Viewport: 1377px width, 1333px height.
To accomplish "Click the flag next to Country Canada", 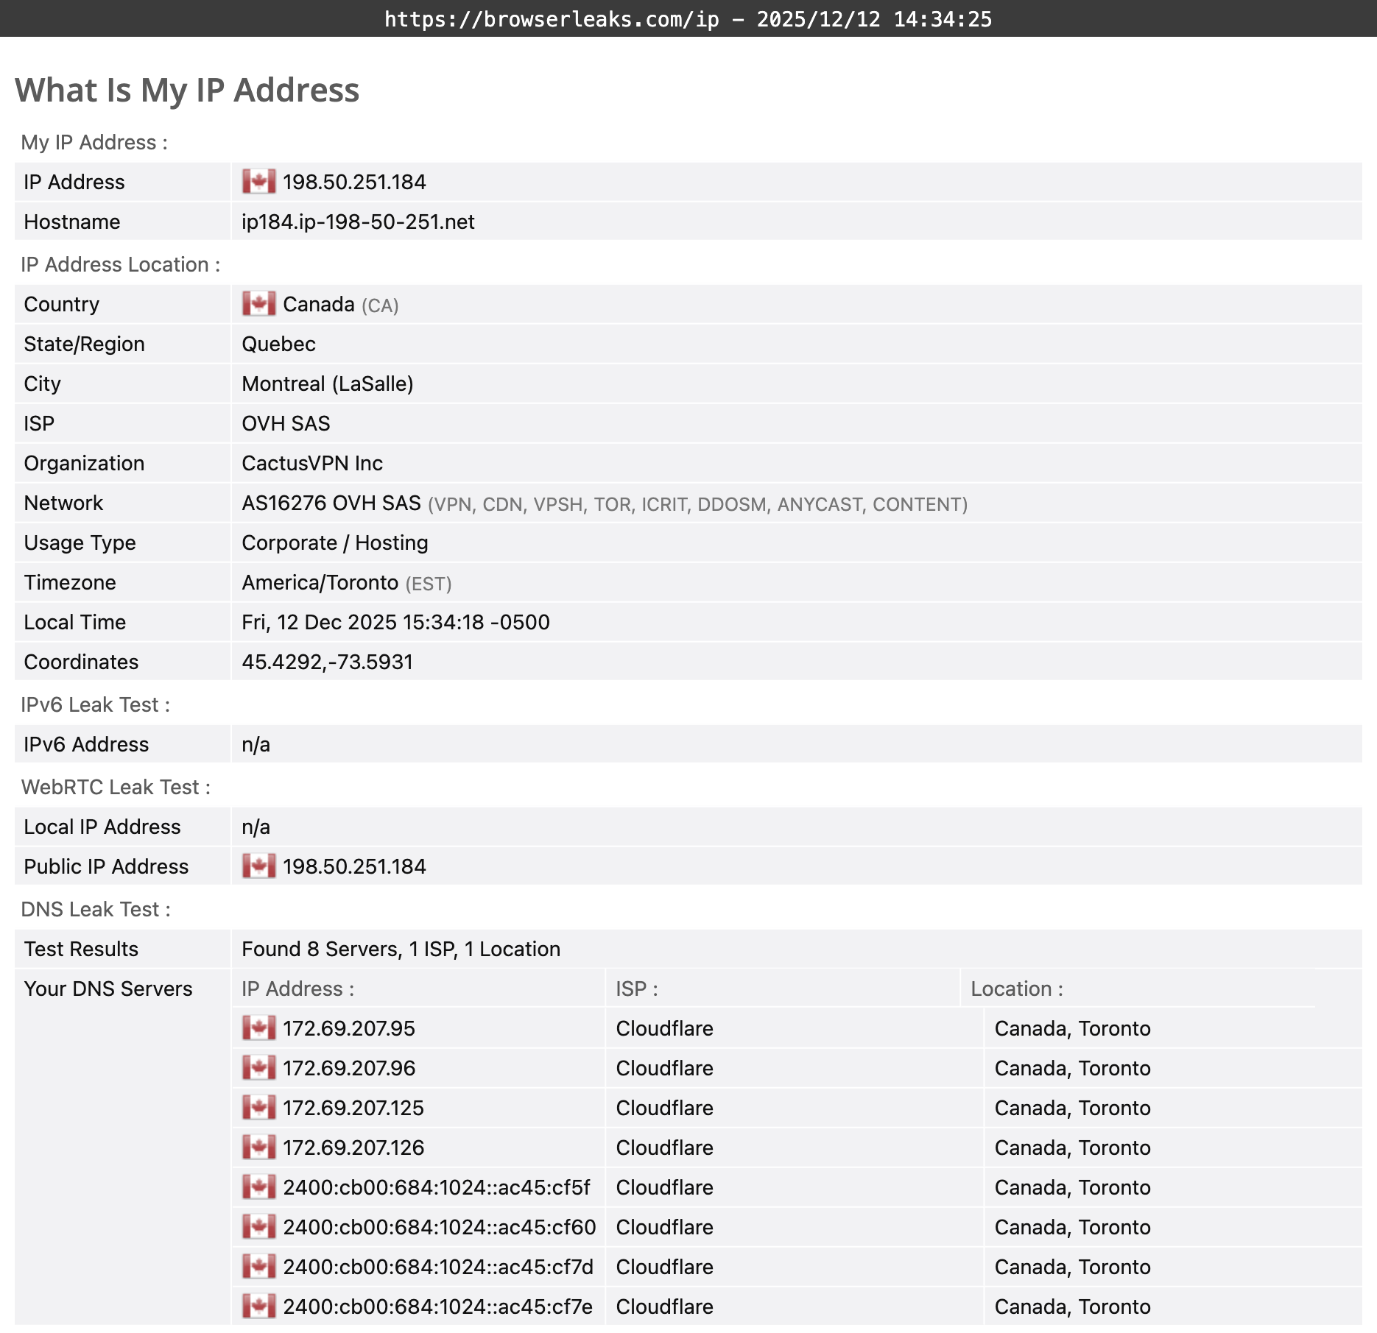I will pyautogui.click(x=258, y=303).
